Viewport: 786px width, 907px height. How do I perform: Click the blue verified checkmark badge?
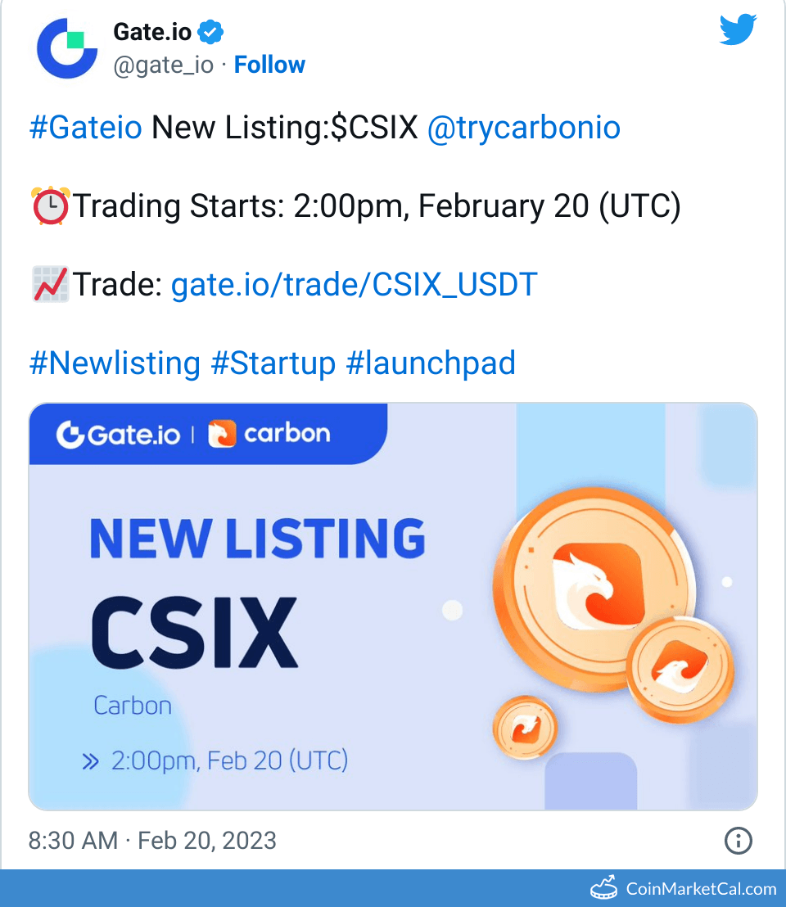(x=211, y=33)
